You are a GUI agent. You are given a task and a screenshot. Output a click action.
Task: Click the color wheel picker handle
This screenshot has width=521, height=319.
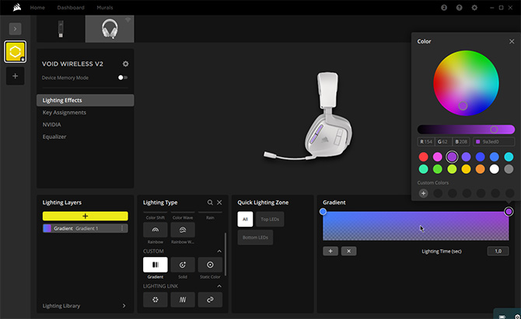(x=463, y=106)
